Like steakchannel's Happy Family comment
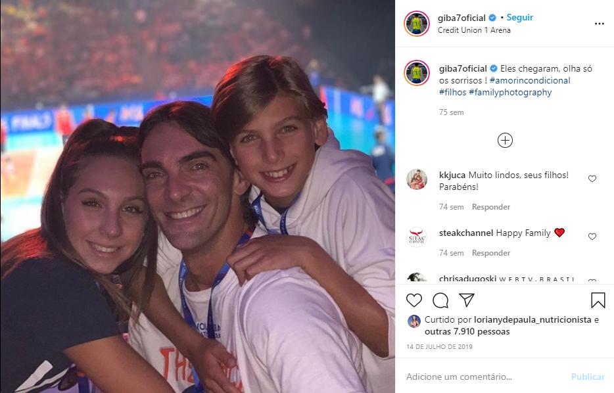Image resolution: width=614 pixels, height=393 pixels. point(592,237)
